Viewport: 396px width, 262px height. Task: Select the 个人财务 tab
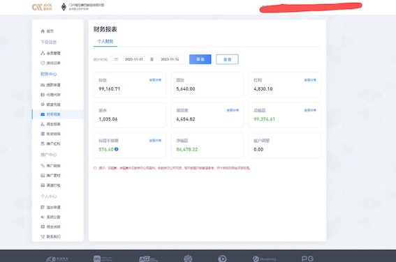(105, 41)
